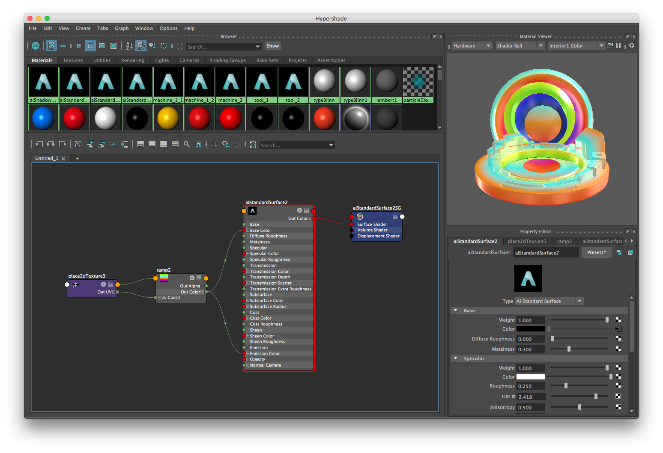Open the Ai Standard Surface type dropdown
The height and width of the screenshot is (453, 663).
tap(549, 301)
